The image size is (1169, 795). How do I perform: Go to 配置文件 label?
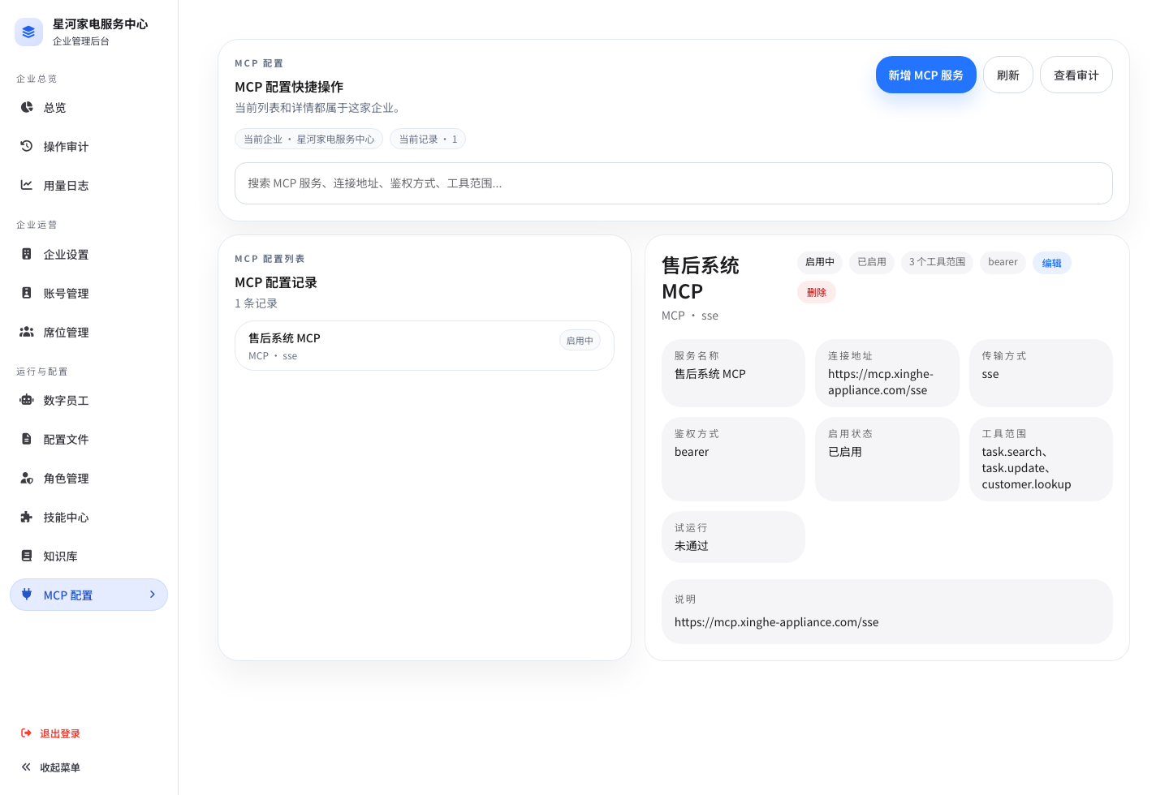tap(66, 440)
